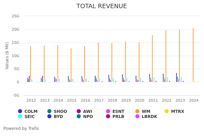Select the orange WM bar for 2012
204x136 pixels.
point(31,64)
